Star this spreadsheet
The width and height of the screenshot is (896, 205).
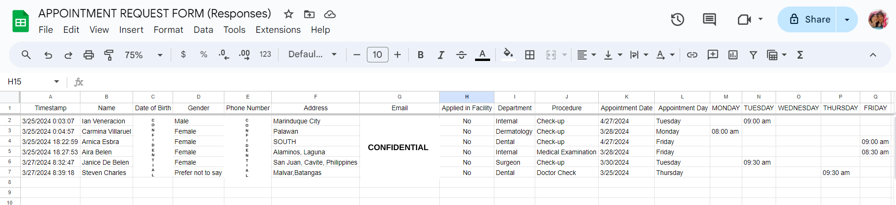click(289, 14)
